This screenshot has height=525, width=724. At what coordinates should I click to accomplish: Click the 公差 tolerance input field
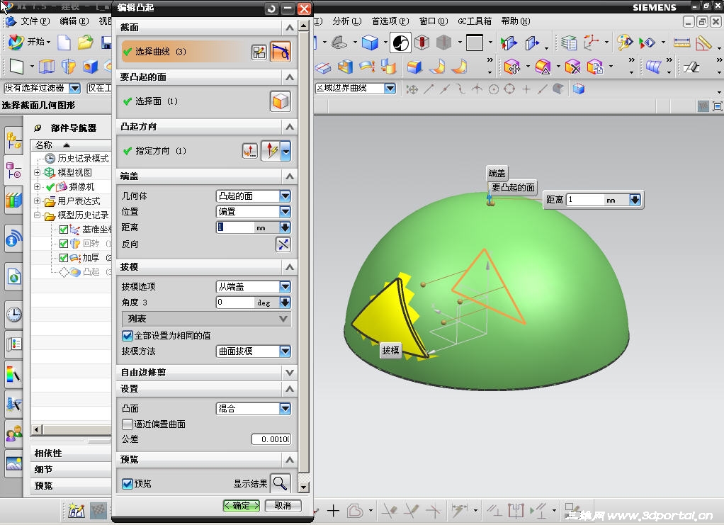coord(271,439)
